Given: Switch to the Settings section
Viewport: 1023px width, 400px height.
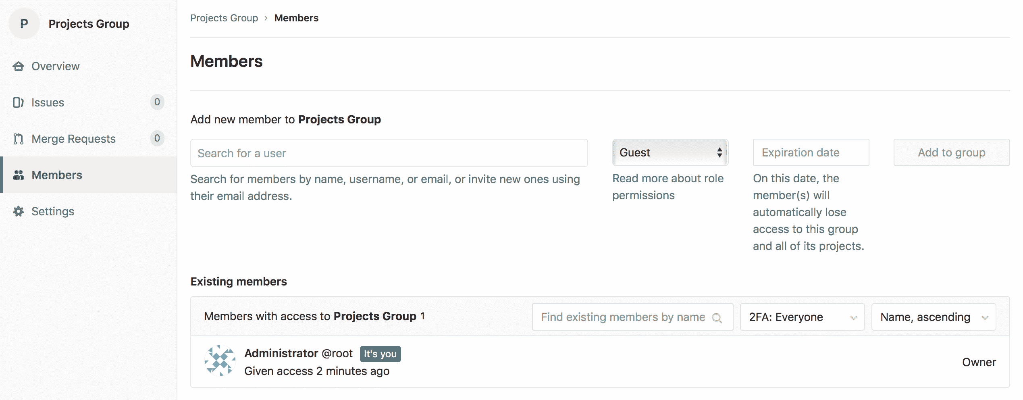Looking at the screenshot, I should [53, 211].
